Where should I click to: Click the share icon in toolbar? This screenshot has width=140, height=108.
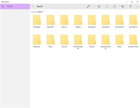point(114,6)
